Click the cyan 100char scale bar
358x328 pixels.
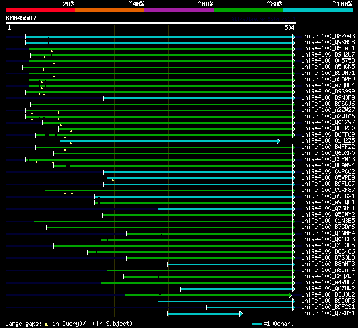(257, 324)
